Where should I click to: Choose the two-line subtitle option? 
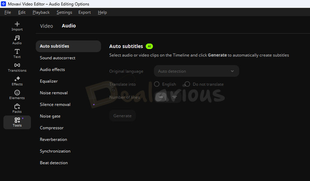[x=174, y=97]
